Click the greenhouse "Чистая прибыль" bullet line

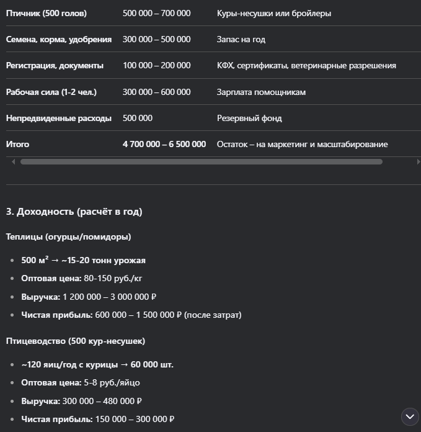(131, 315)
